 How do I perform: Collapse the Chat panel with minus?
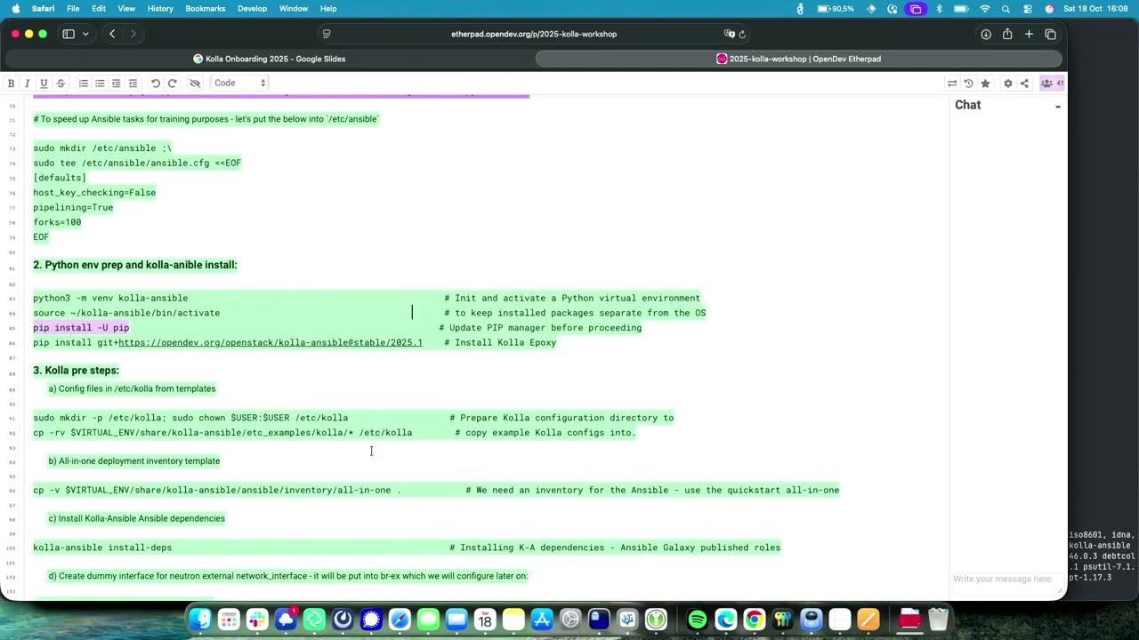tap(1058, 107)
